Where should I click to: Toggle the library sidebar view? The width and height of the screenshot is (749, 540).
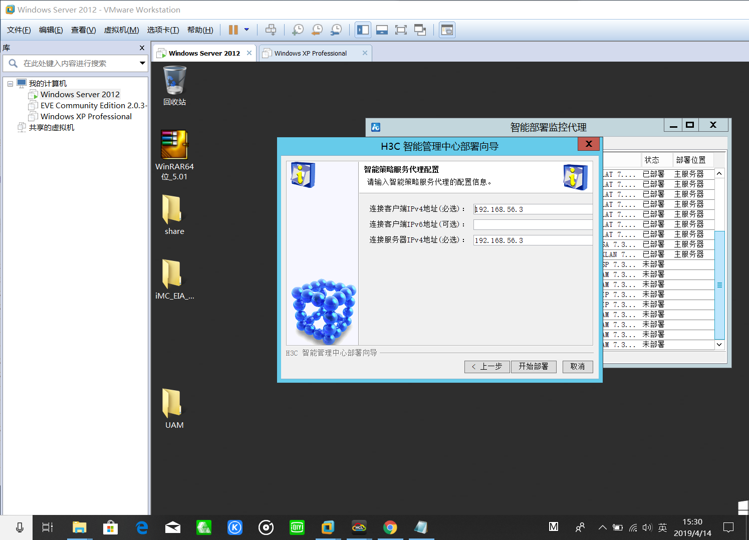(x=363, y=30)
